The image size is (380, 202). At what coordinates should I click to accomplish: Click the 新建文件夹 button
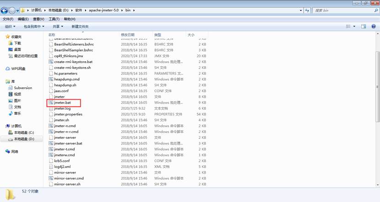(80, 27)
